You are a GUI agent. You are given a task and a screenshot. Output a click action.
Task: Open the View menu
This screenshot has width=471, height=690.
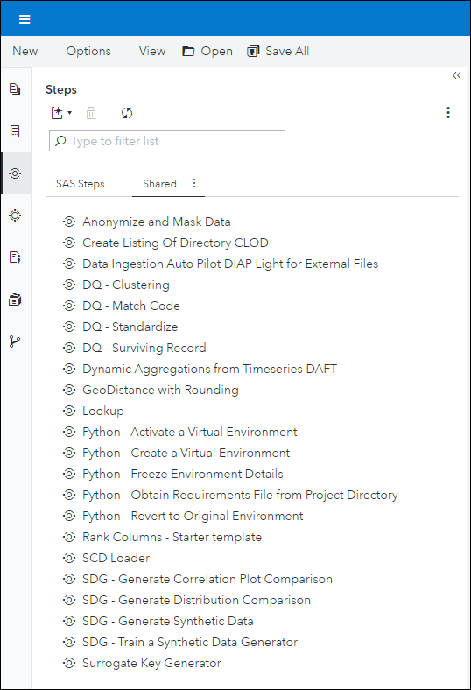(x=152, y=51)
